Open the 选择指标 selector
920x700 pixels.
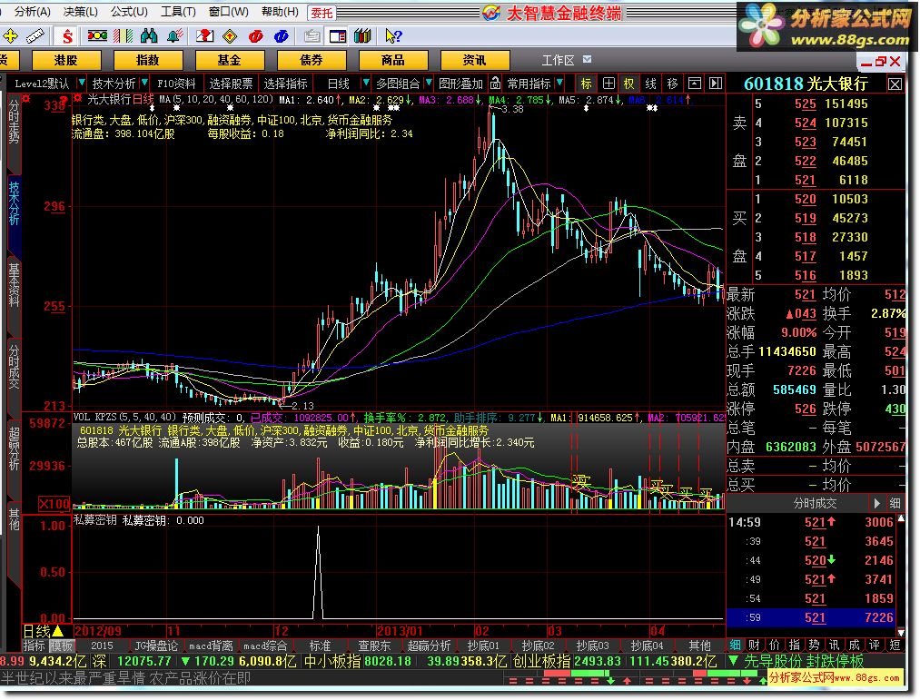286,84
